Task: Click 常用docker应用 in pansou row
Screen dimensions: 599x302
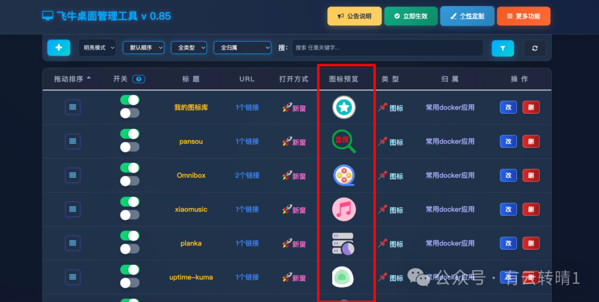Action: (x=450, y=142)
